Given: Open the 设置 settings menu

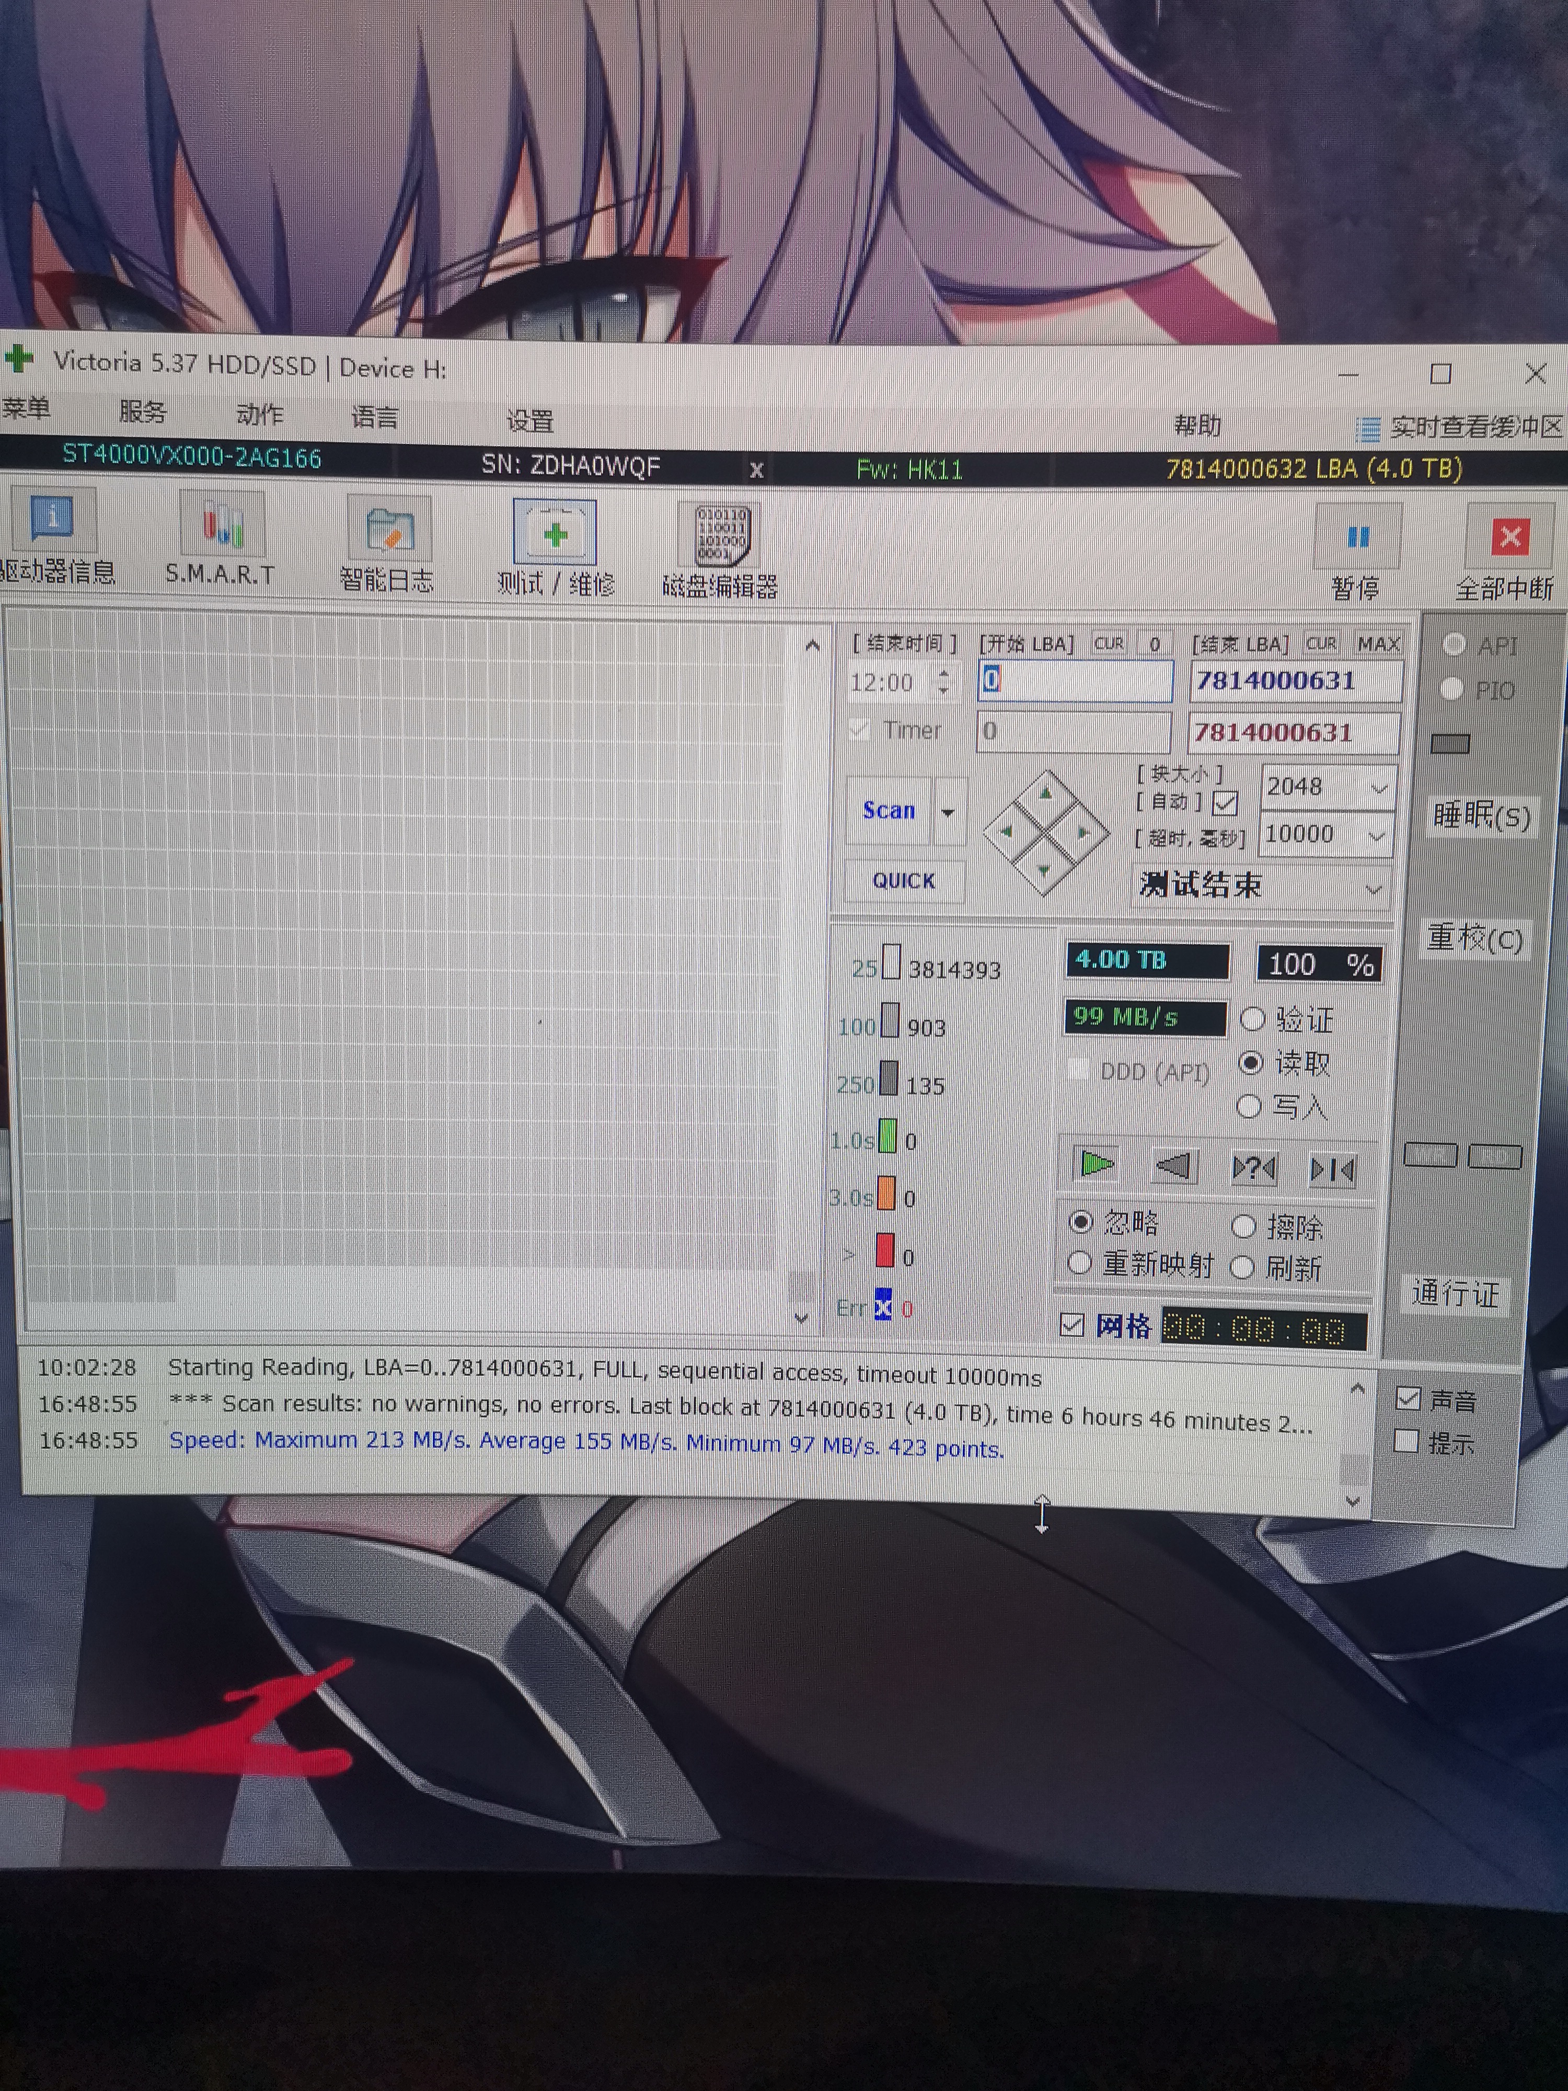Looking at the screenshot, I should [529, 421].
